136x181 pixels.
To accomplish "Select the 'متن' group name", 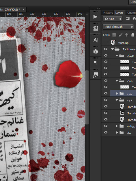I will 129,94.
